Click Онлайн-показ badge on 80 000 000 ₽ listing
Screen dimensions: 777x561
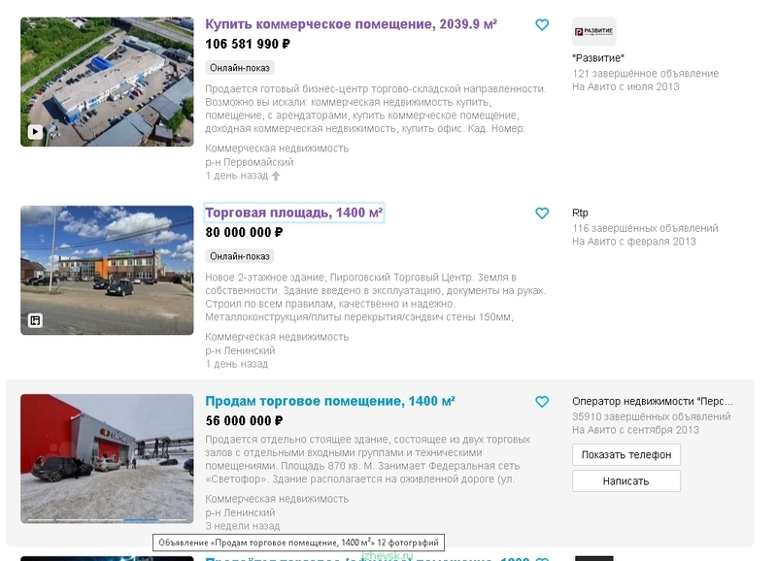[239, 256]
